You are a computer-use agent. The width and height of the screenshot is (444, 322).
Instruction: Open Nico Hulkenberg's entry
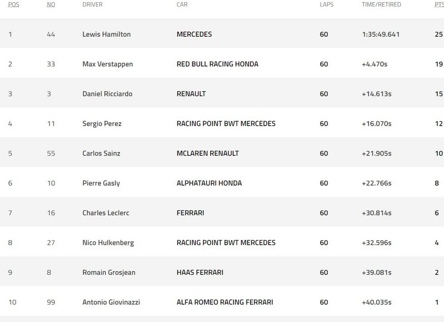click(108, 242)
